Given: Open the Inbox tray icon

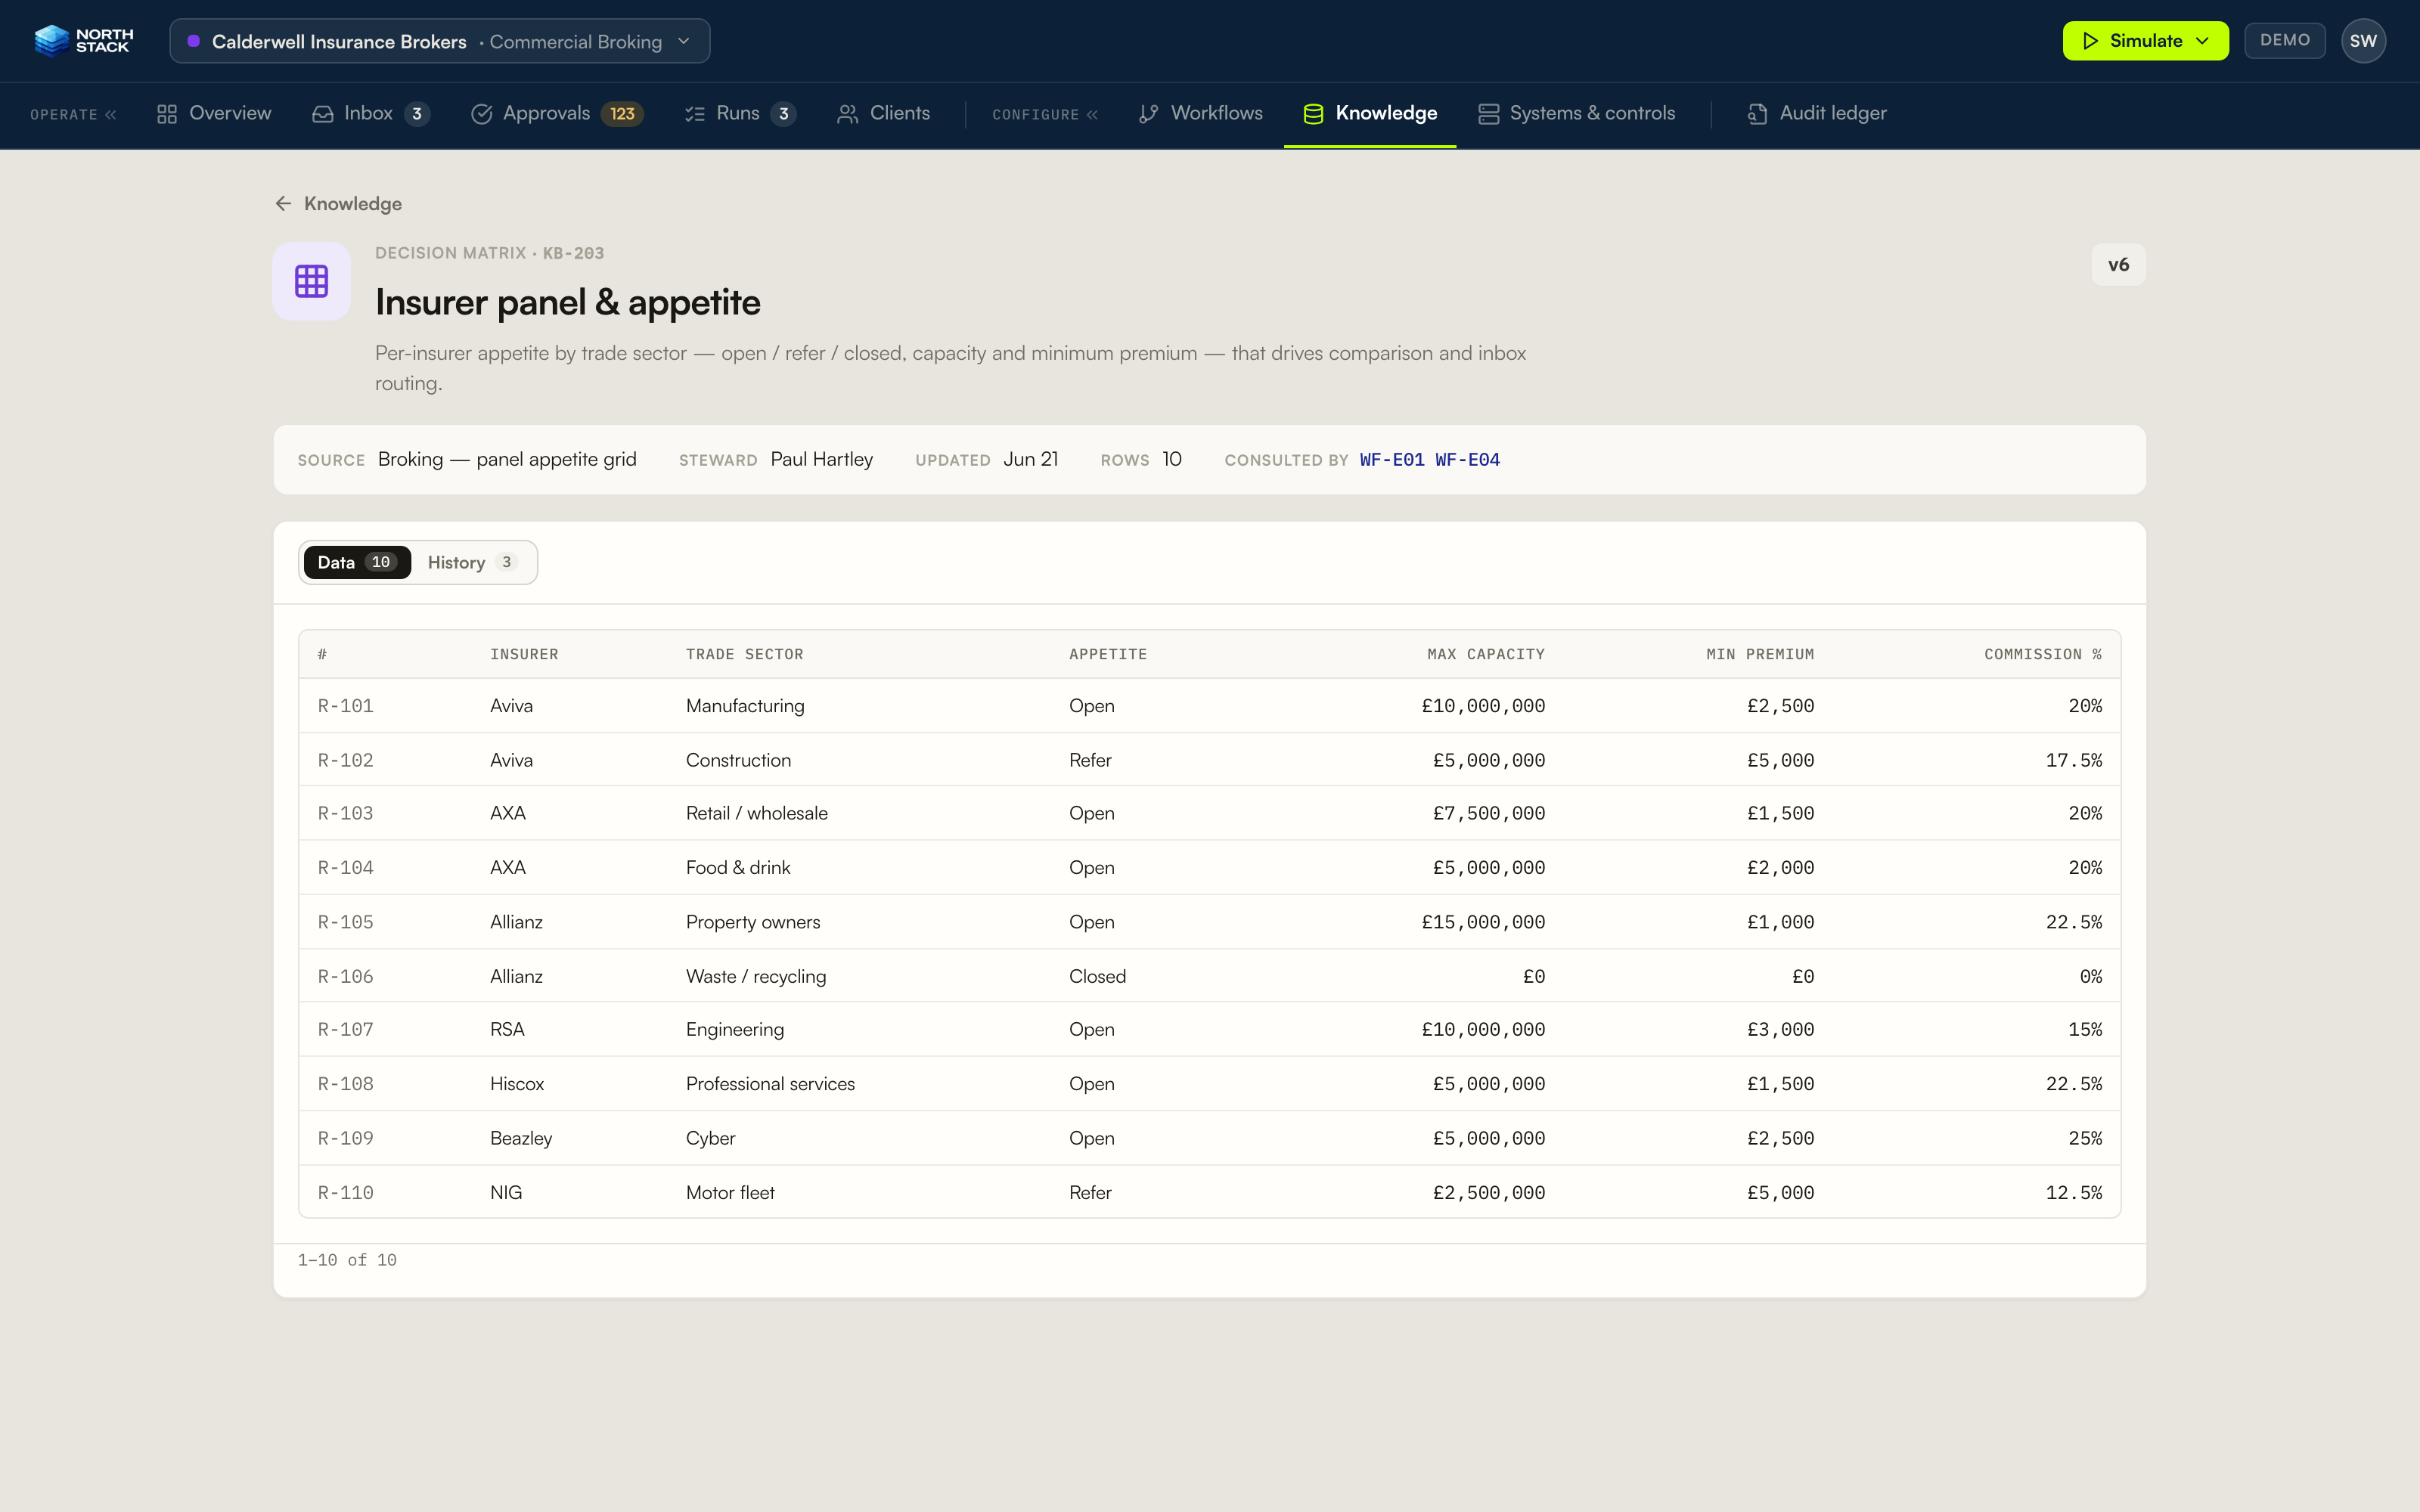Looking at the screenshot, I should (322, 114).
